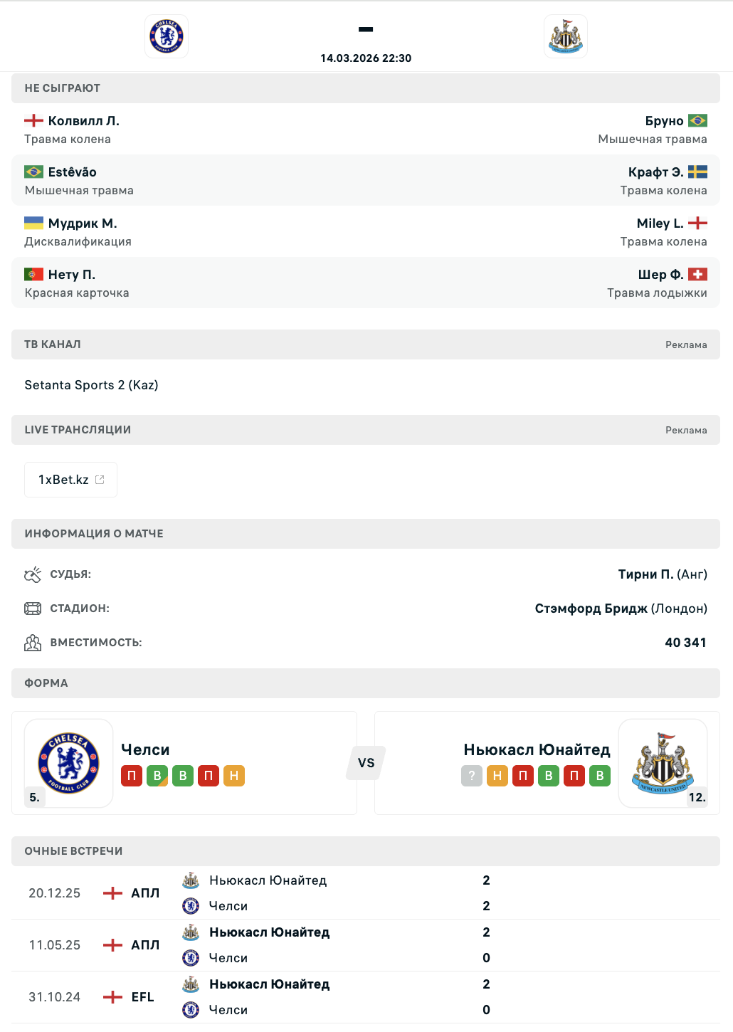
Task: Click the Newcastle crest in the match header
Action: (x=566, y=36)
